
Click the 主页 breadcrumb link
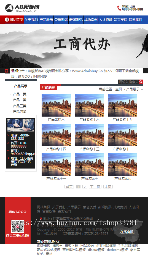[119, 89]
